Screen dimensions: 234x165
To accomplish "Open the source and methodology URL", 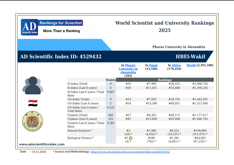I will [130, 152].
